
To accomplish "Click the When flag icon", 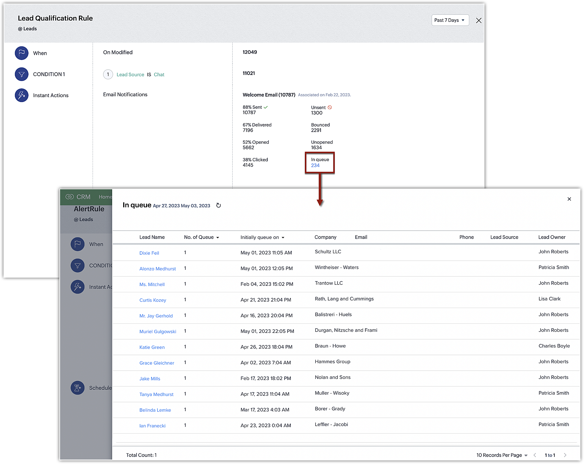I will point(22,53).
